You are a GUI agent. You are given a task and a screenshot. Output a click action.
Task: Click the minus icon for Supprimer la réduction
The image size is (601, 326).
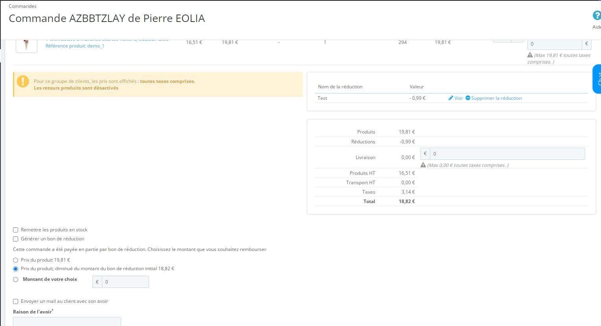coord(468,98)
